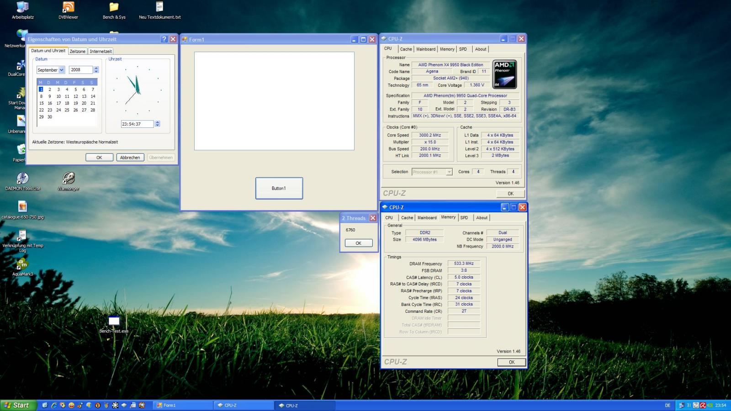Click the NVIDIA tray icon
731x411 pixels.
tap(710, 405)
